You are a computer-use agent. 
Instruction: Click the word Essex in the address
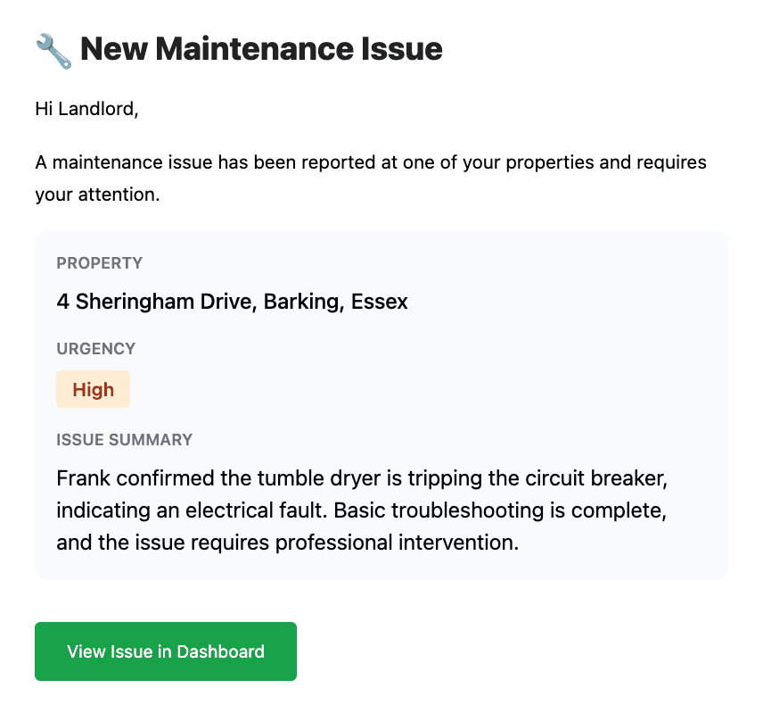click(x=380, y=302)
